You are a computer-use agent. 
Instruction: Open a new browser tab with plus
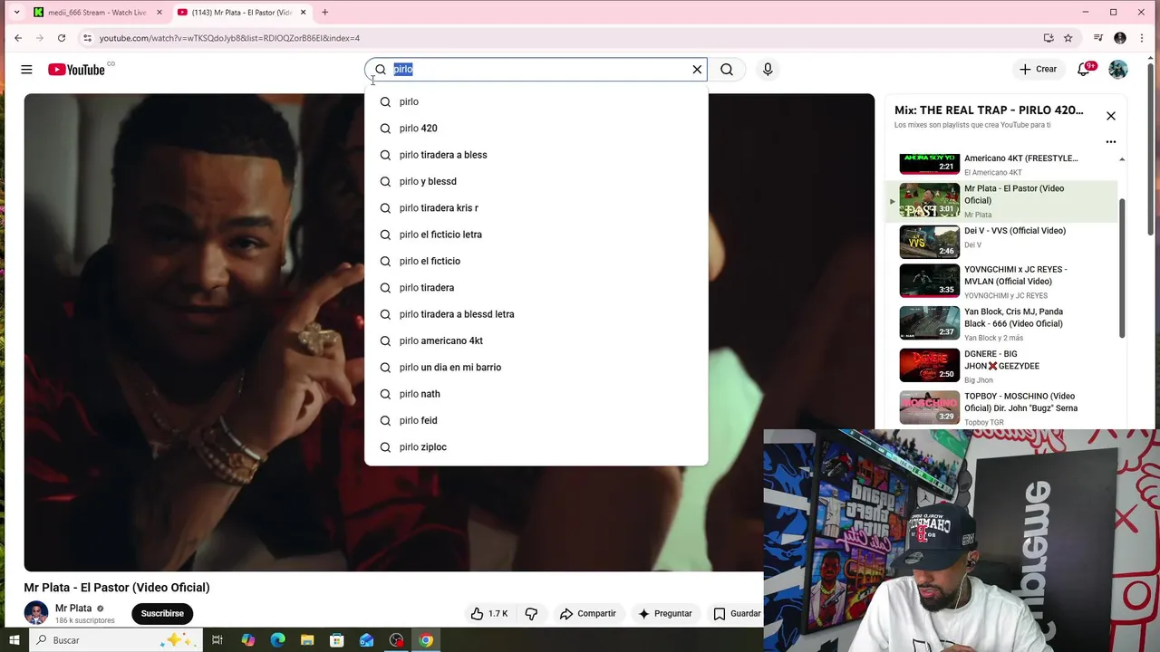[x=324, y=13]
